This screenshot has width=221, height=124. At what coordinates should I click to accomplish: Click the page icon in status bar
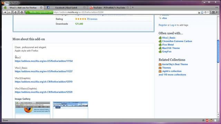tap(215, 120)
